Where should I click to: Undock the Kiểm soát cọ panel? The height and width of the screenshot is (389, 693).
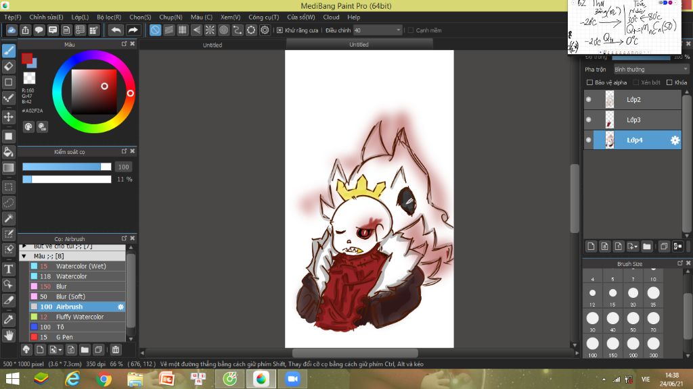tap(125, 151)
